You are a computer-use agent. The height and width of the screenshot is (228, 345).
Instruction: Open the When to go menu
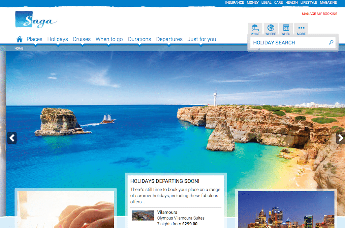pos(109,39)
